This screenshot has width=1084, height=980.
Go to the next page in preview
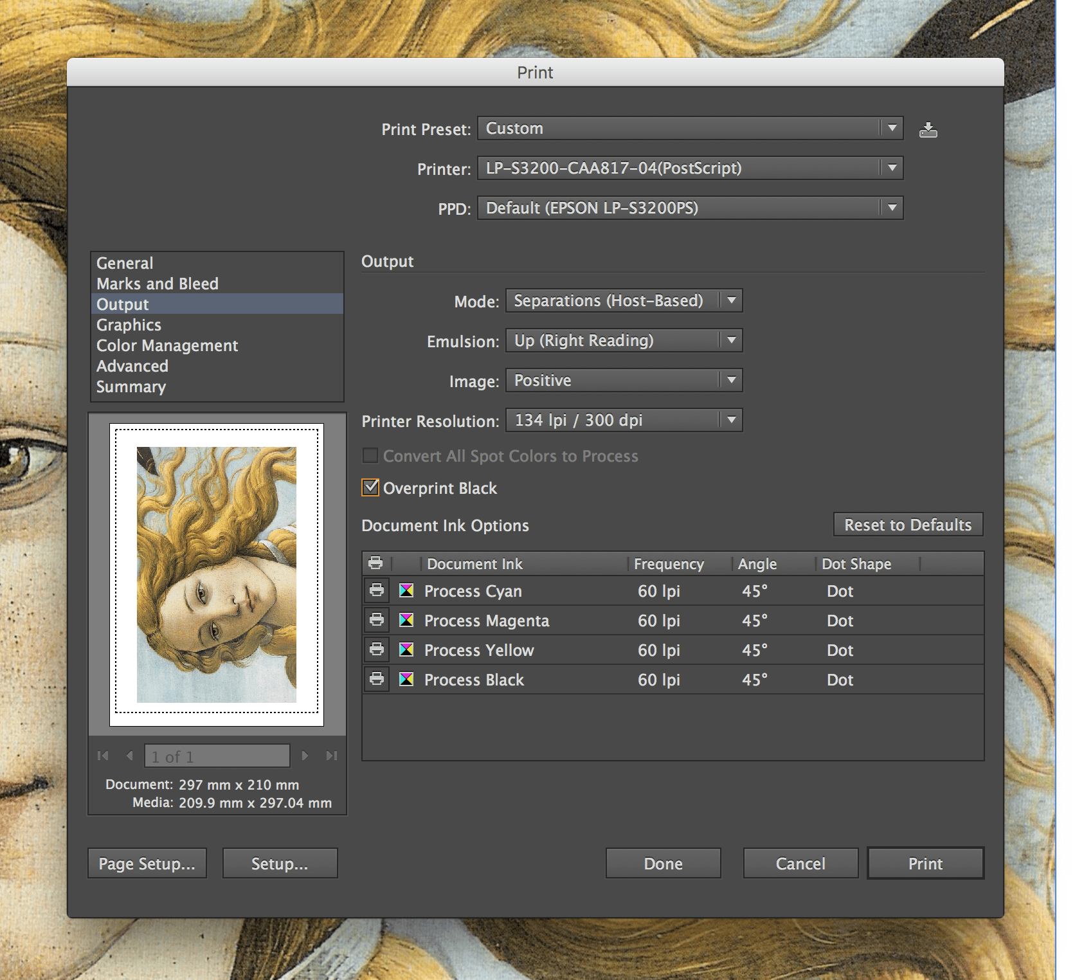pos(305,756)
